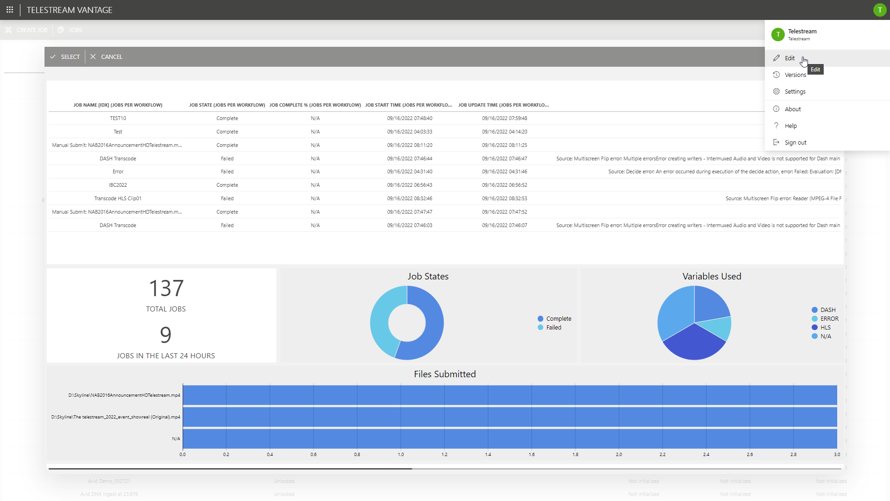
Task: Click the SELECT button
Action: coord(65,57)
